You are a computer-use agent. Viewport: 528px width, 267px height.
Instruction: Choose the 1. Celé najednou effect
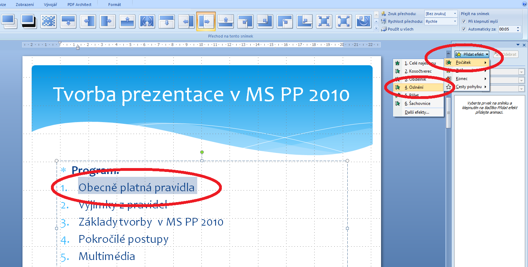click(418, 63)
